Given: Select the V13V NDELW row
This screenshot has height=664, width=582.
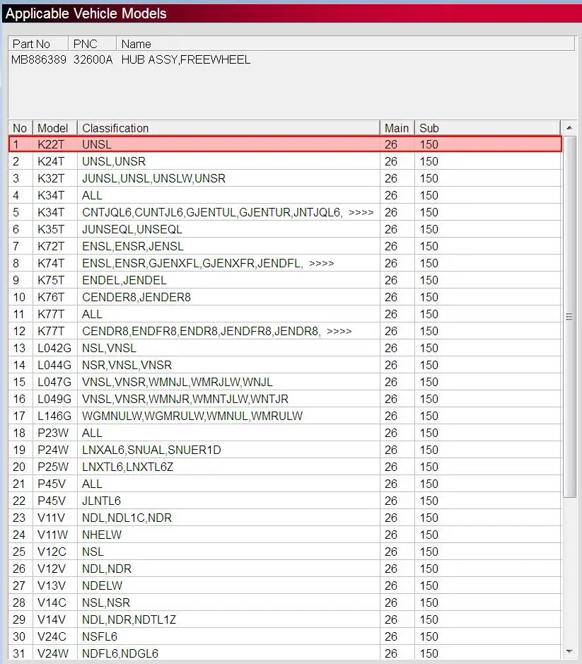Looking at the screenshot, I should [x=285, y=585].
